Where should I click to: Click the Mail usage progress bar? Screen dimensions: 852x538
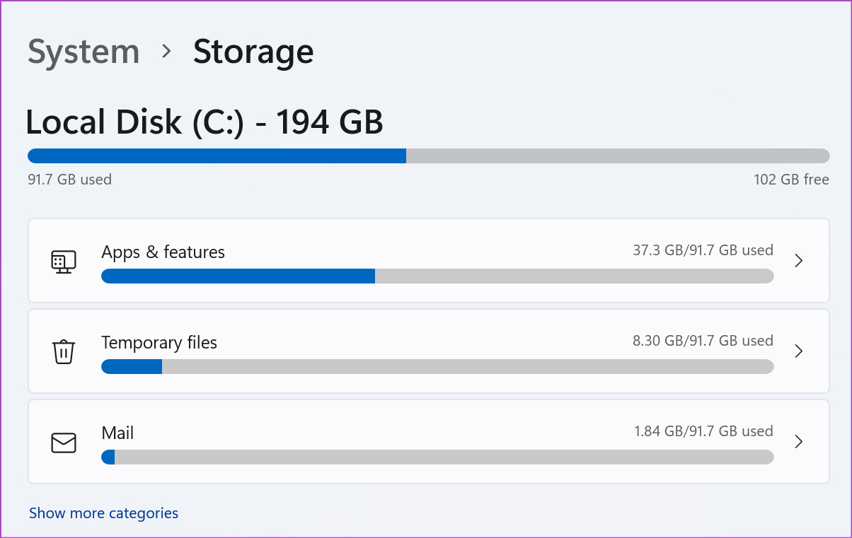[x=437, y=457]
